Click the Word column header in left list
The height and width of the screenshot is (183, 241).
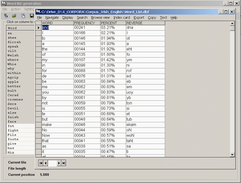tap(20, 28)
